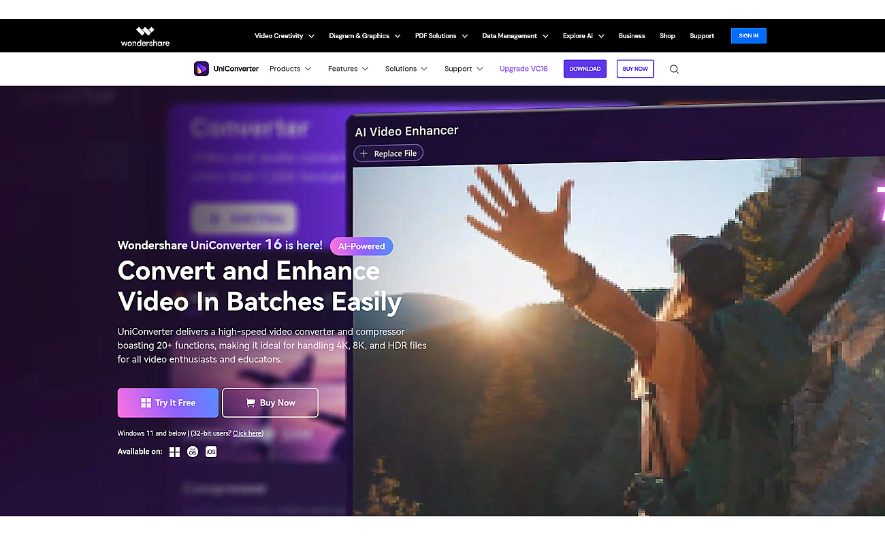Click the Wondershare logo
Viewport: 885px width, 536px height.
pos(145,36)
